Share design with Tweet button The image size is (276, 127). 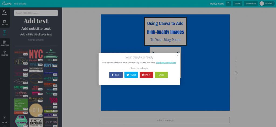pyautogui.click(x=131, y=75)
